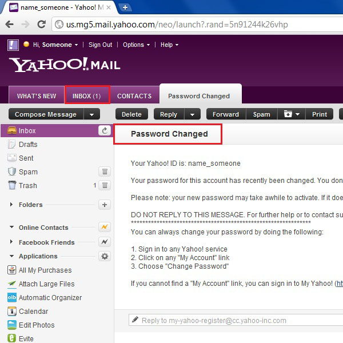Add a new folder with plus icon
This screenshot has width=343, height=343.
tap(105, 205)
